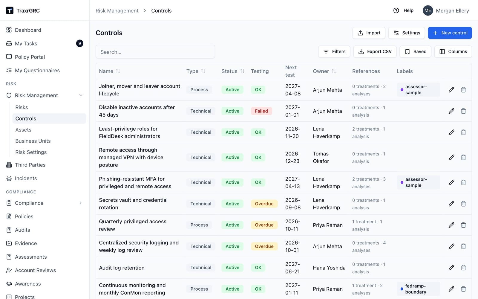The height and width of the screenshot is (299, 478).
Task: Open My Tasks in the sidebar
Action: tap(45, 44)
